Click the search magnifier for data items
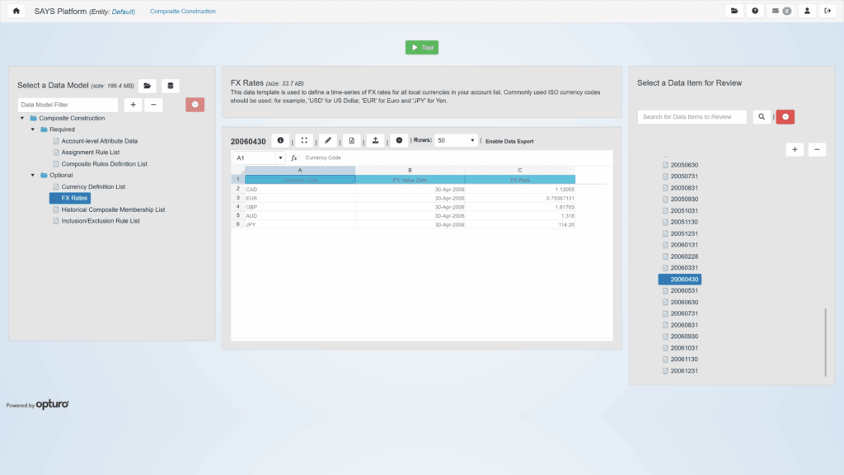Screen dimensions: 844x475 762,117
